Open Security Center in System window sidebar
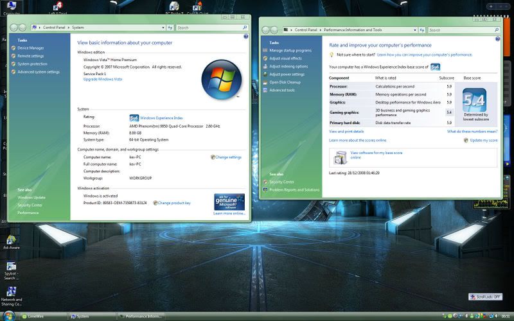The height and width of the screenshot is (321, 514). [30, 205]
